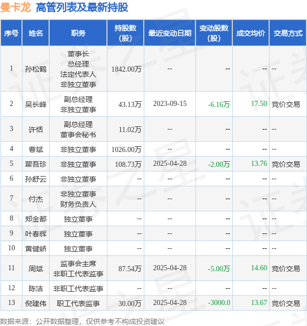Select the name 郑金都
307x326 pixels.
[35, 219]
